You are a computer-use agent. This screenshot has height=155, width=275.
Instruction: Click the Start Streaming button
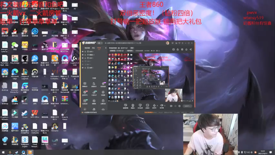(x=187, y=106)
